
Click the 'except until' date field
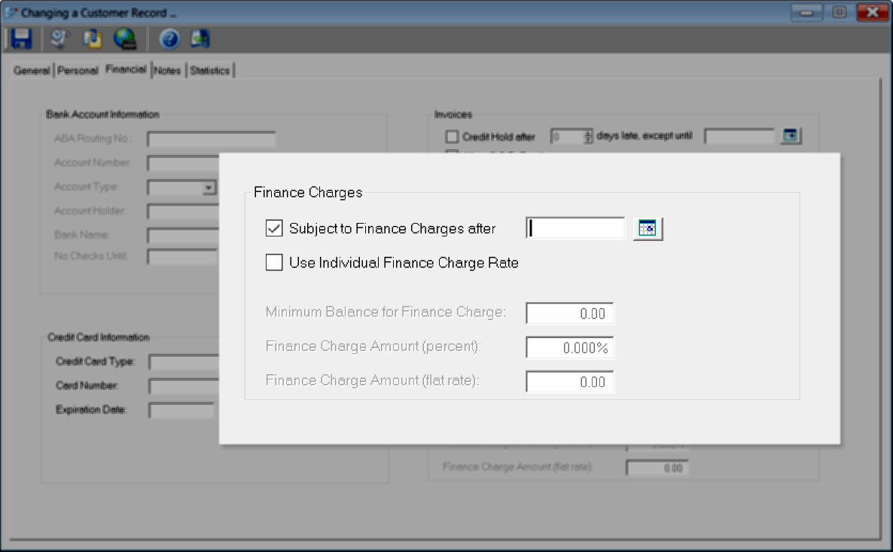coord(740,136)
